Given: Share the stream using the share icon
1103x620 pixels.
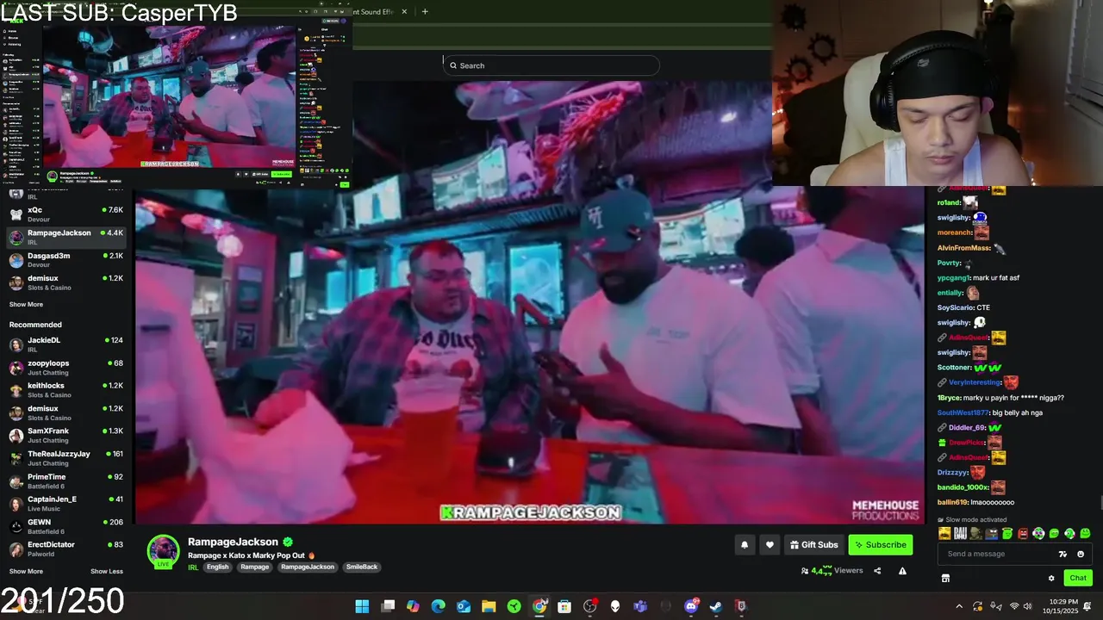Looking at the screenshot, I should pos(877,570).
